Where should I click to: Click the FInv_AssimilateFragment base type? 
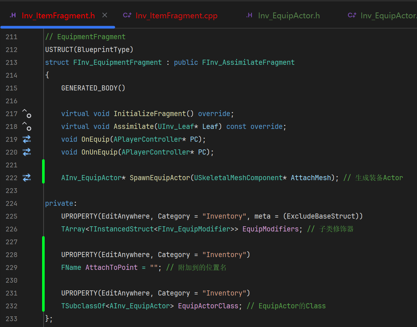248,63
